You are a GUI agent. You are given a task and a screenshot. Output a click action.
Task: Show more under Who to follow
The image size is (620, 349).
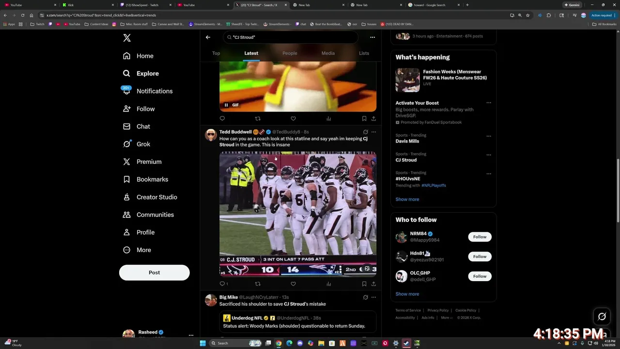coord(407,294)
